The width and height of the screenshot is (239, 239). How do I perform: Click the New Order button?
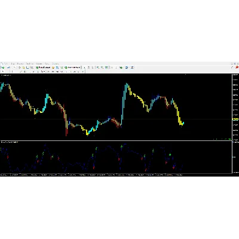tap(43, 68)
